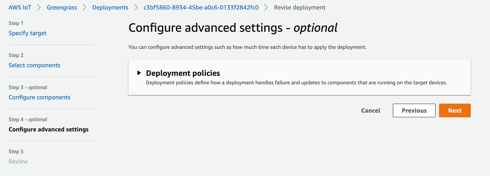Cancel the deployment revision
This screenshot has width=490, height=176.
point(371,110)
